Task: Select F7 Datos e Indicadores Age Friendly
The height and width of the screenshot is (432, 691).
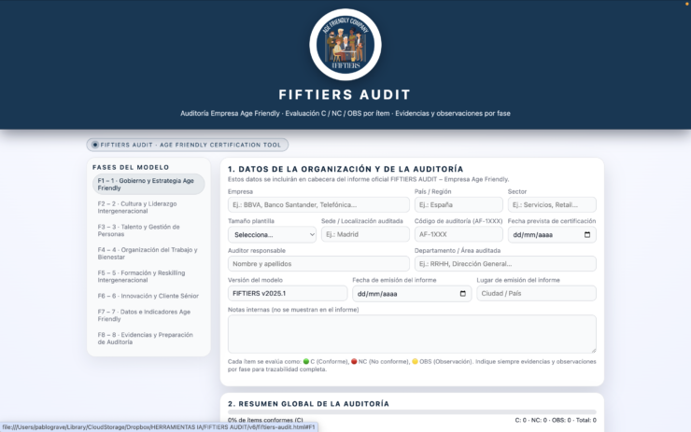Action: point(148,314)
